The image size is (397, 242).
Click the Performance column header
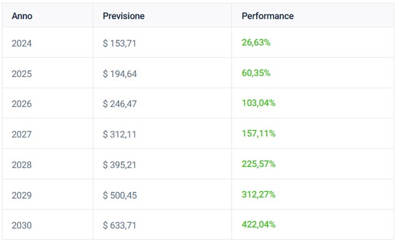click(267, 16)
